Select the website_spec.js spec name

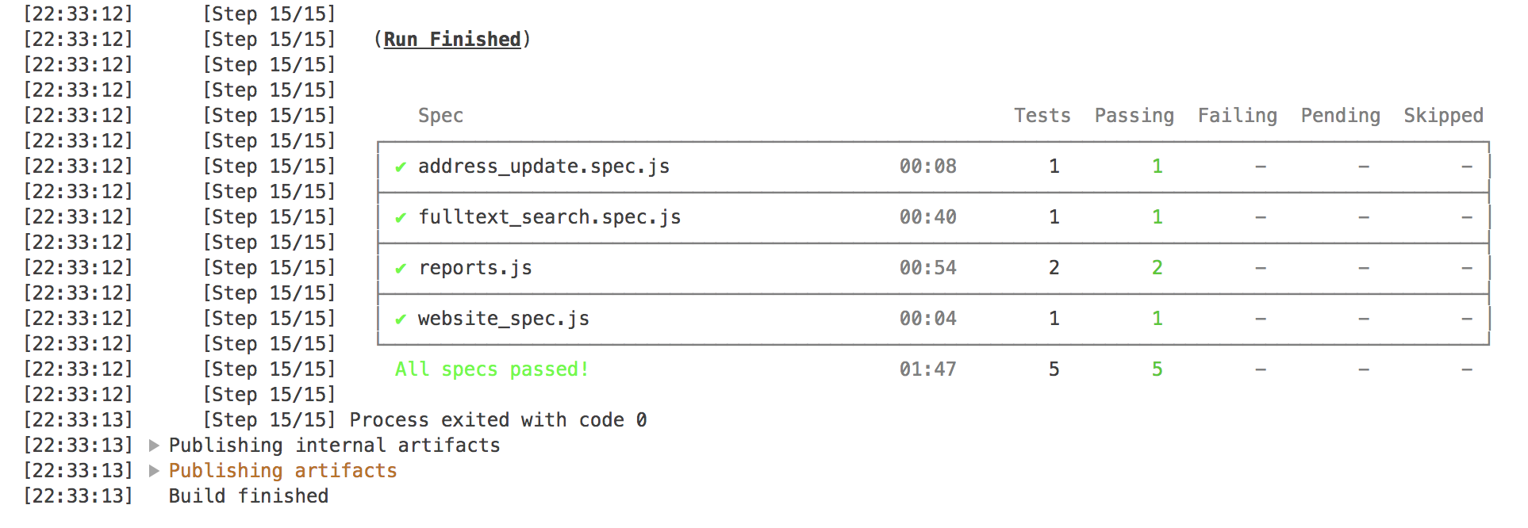pos(504,319)
